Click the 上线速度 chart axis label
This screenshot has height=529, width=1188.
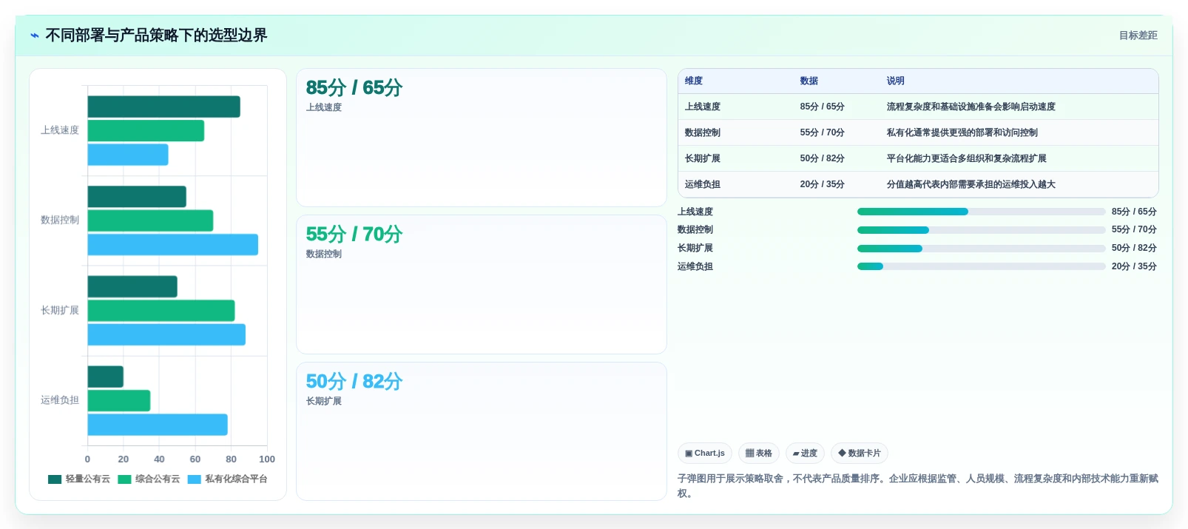[x=60, y=130]
